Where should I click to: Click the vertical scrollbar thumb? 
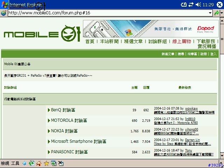click(222, 39)
